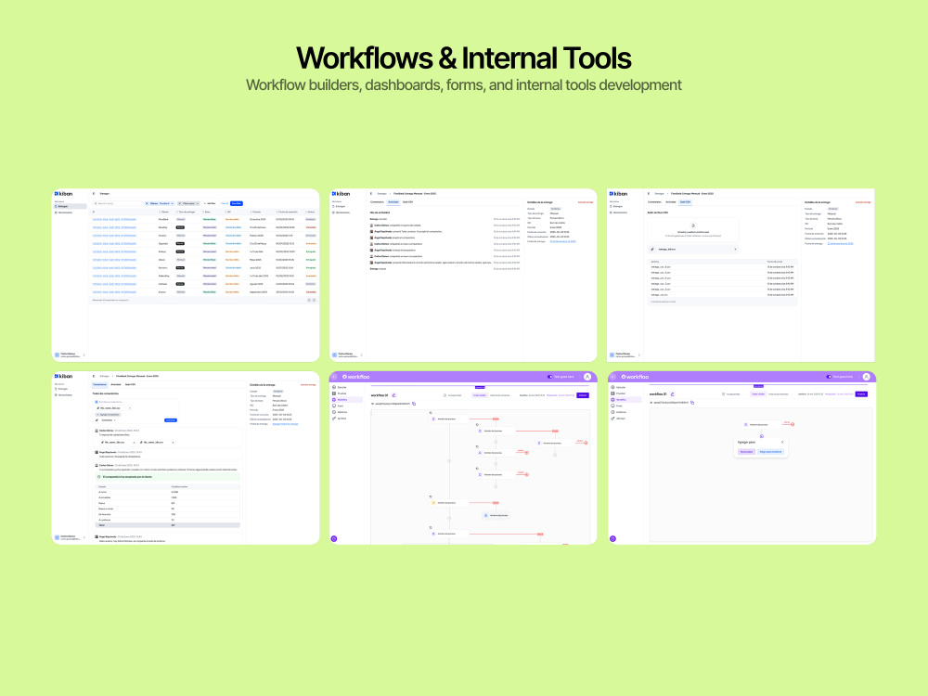The width and height of the screenshot is (928, 696).
Task: Click the red Eliminar entrega link in the Subir CDN screen
Action: coord(863,202)
